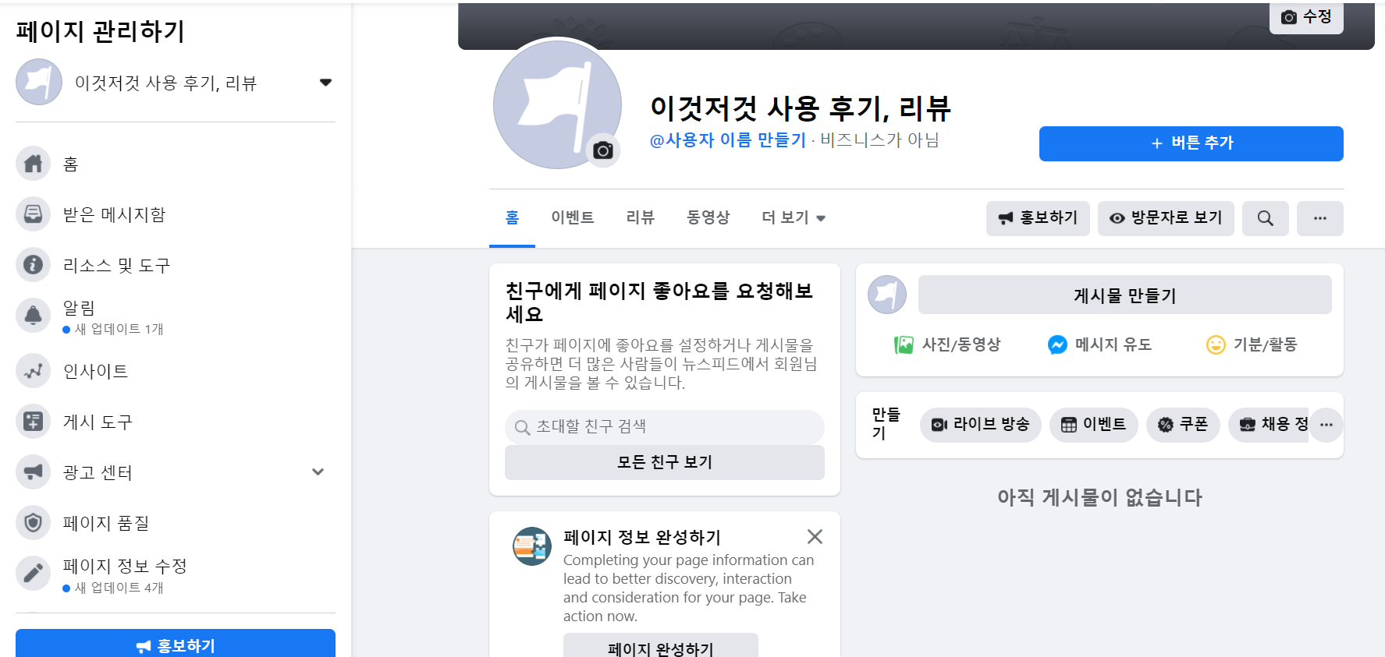Click the '페이지 정보 완성하기' card title
Image resolution: width=1385 pixels, height=657 pixels.
tap(642, 537)
